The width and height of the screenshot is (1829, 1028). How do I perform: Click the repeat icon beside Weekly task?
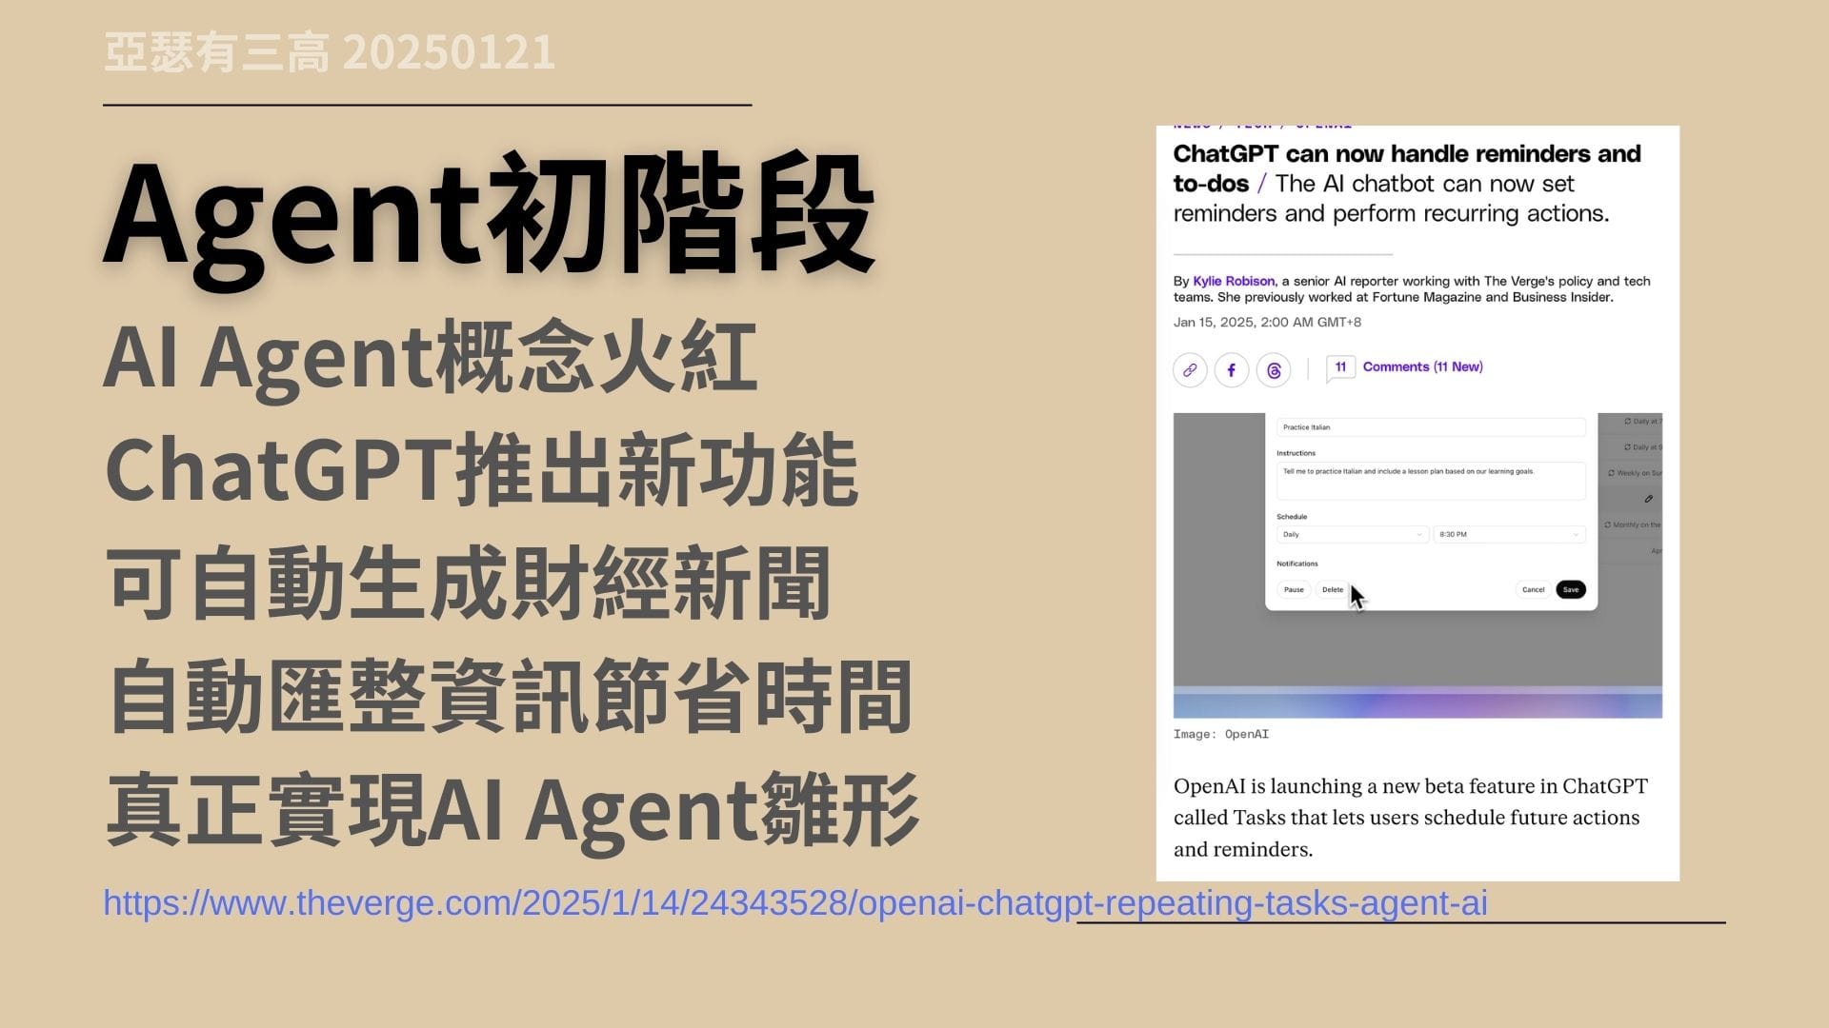click(1611, 473)
